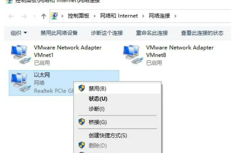Open 网络和 Internet breadcrumb link
The width and height of the screenshot is (240, 153).
(x=119, y=16)
